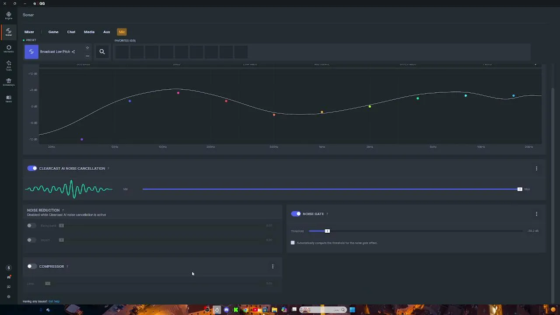Switch to the Mixer tab
Screen dimensions: 560x315
click(29, 32)
